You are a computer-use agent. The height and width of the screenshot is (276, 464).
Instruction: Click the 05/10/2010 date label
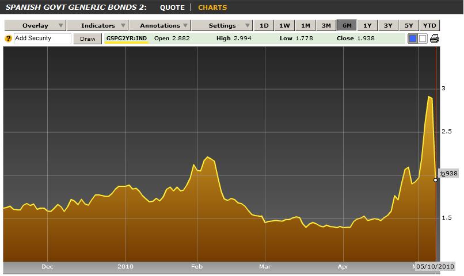[435, 266]
